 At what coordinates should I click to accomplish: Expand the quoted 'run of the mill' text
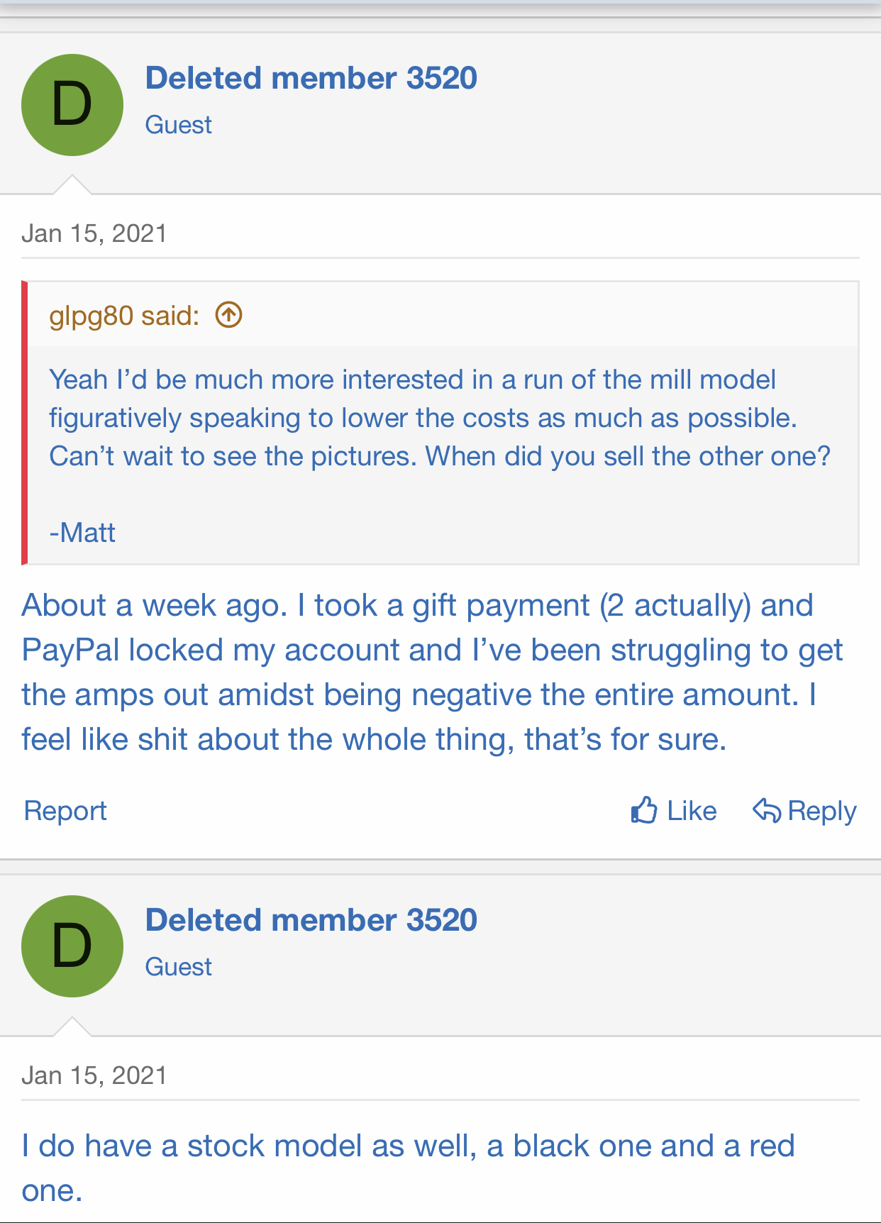pyautogui.click(x=440, y=418)
